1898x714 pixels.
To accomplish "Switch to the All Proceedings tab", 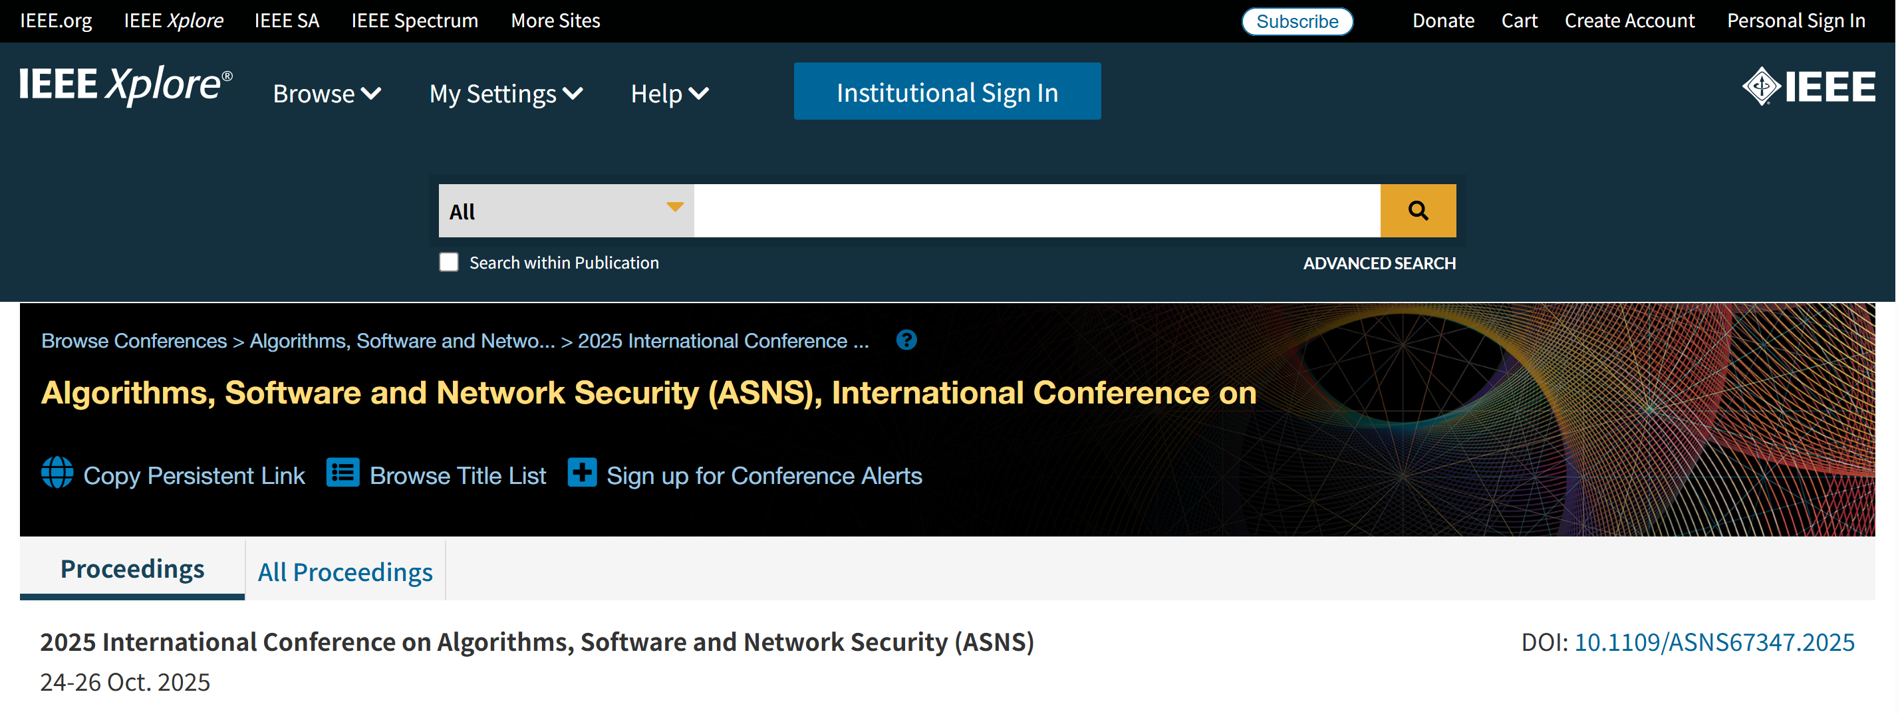I will (345, 572).
